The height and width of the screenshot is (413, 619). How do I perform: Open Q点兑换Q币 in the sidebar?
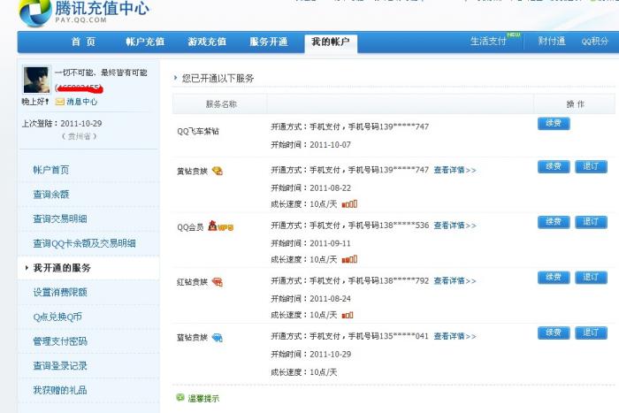pos(57,317)
